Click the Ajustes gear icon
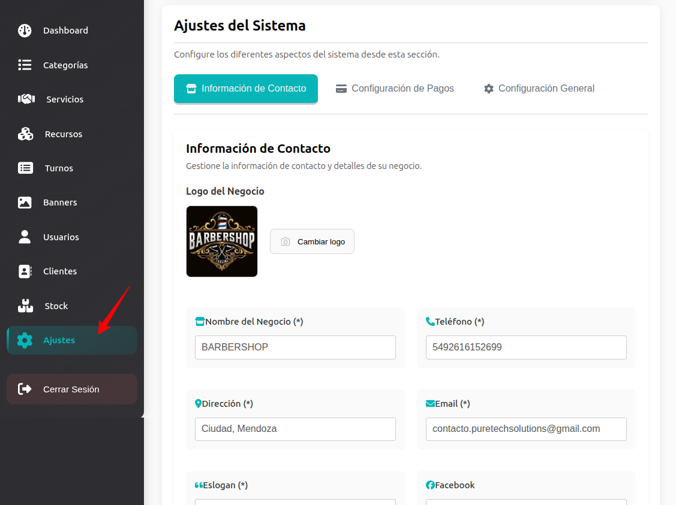Viewport: 676px width, 505px height. tap(25, 340)
